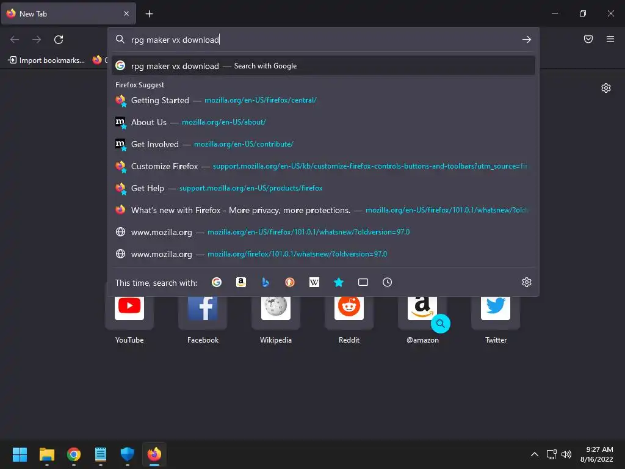Open www.mozilla.org oldversion en-US suggestion
The image size is (625, 469).
click(x=323, y=231)
